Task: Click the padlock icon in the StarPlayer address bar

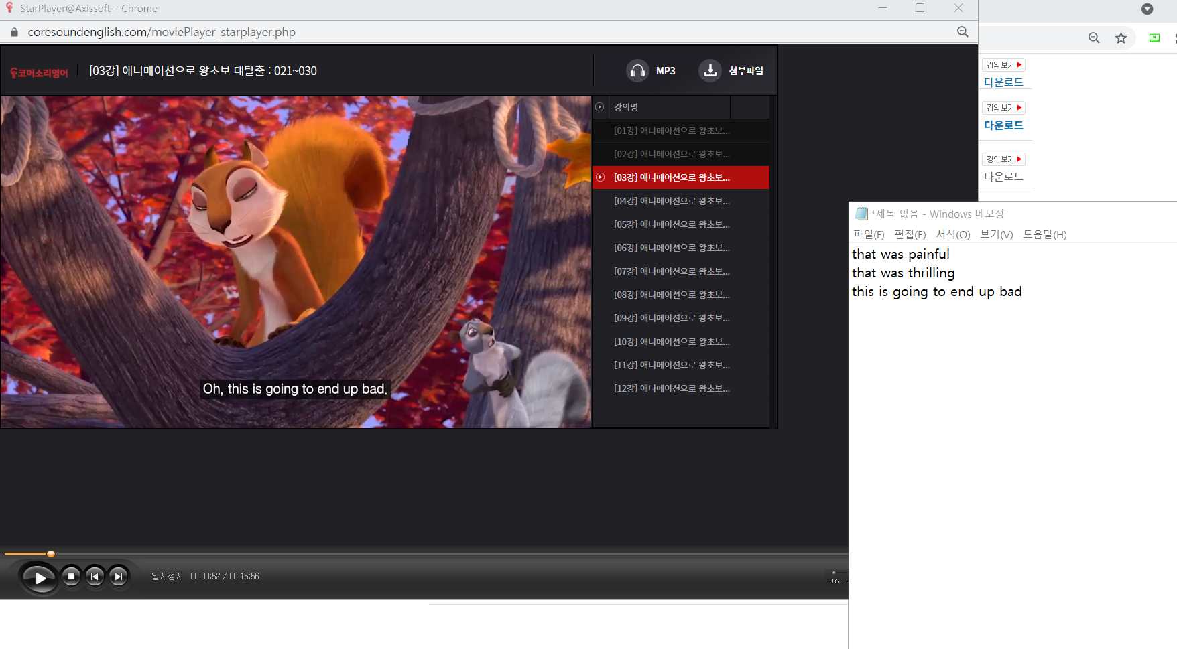Action: 14,32
